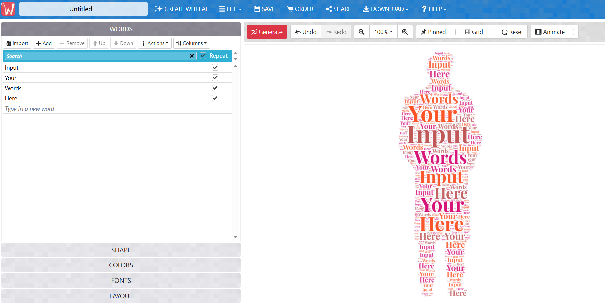Toggle the Animate checkbox
This screenshot has width=605, height=304.
coord(571,32)
